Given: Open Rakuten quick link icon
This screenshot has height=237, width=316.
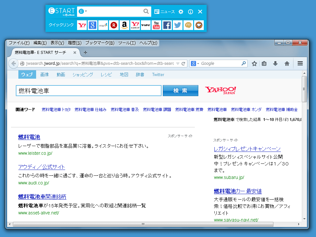Looking at the screenshot, I should pyautogui.click(x=114, y=25).
